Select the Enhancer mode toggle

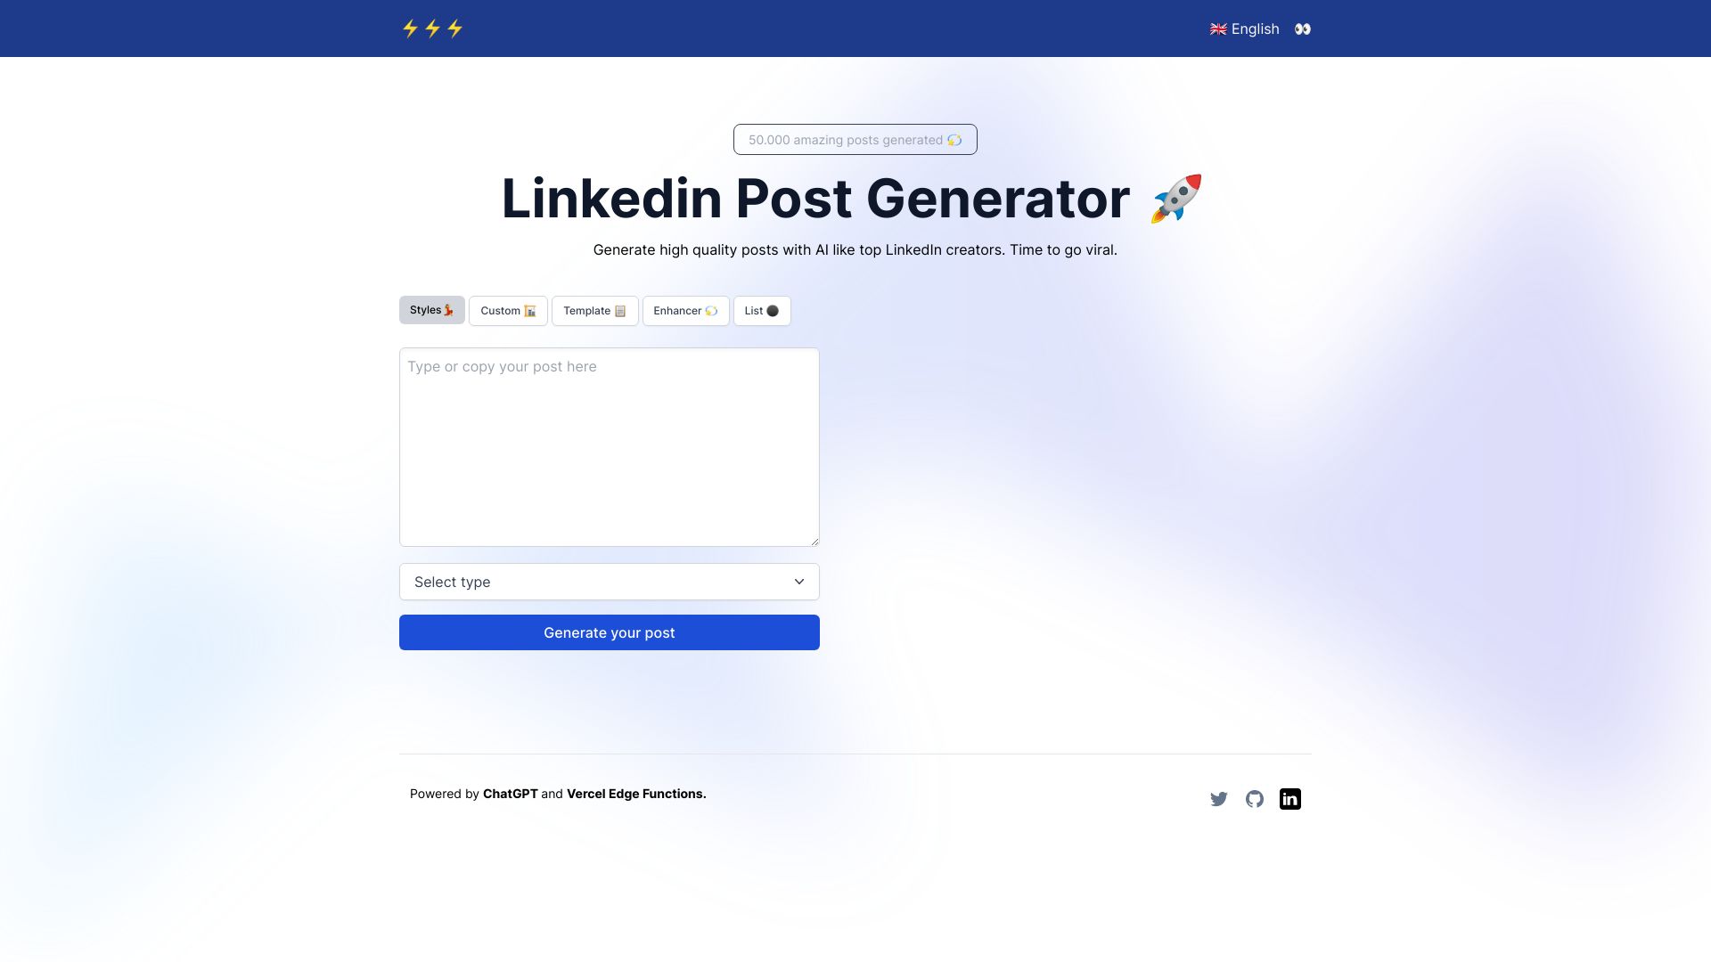pos(685,310)
